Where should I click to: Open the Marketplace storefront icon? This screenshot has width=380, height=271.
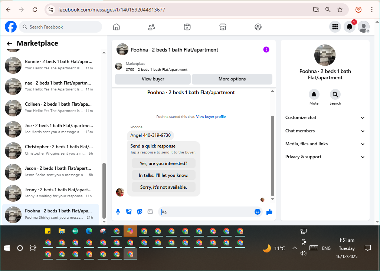pyautogui.click(x=223, y=27)
